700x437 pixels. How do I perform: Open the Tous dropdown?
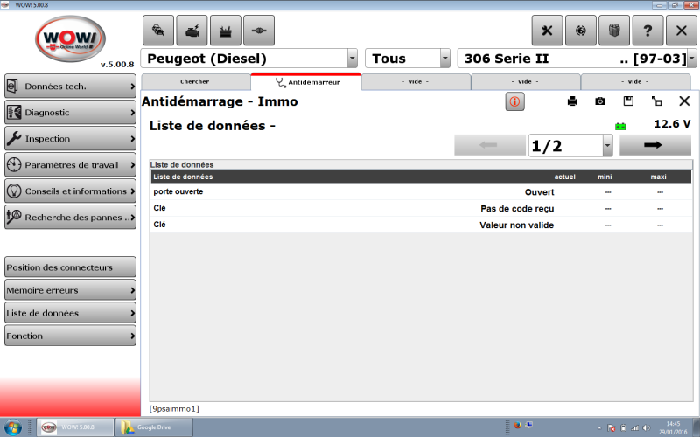tap(445, 59)
